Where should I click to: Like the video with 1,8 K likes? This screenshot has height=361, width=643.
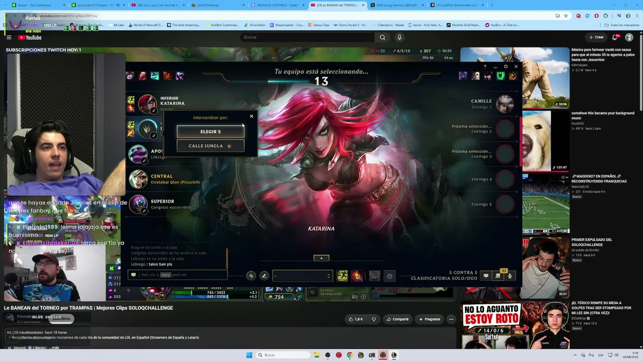(355, 319)
